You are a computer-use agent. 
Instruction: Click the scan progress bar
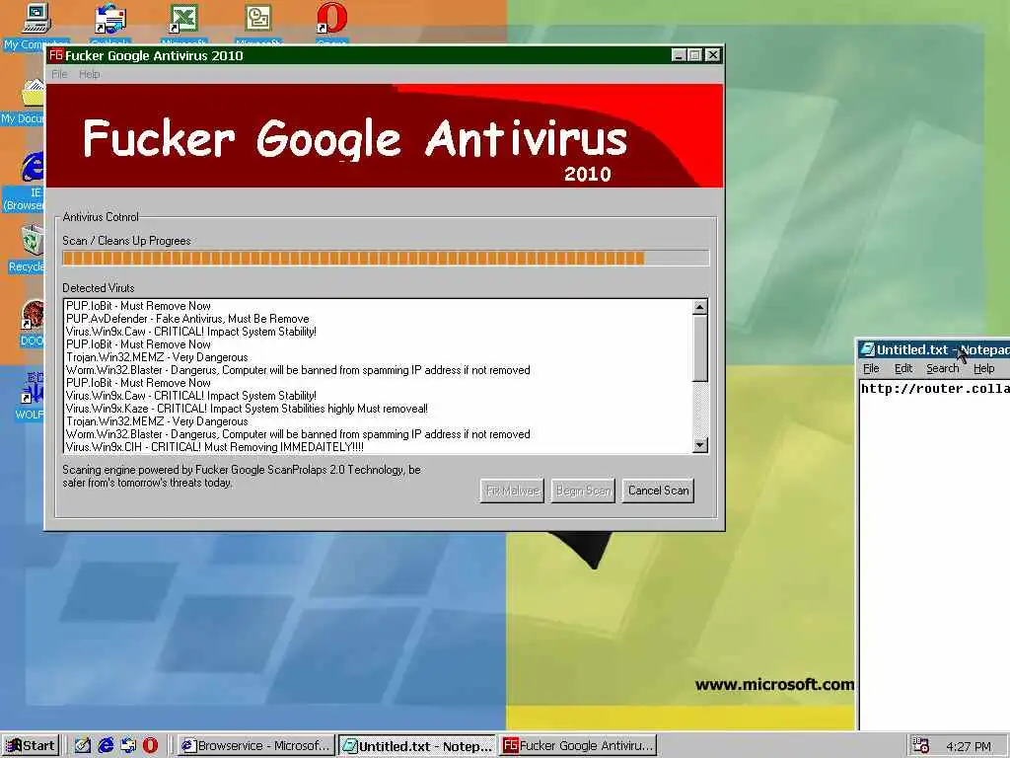pyautogui.click(x=386, y=259)
